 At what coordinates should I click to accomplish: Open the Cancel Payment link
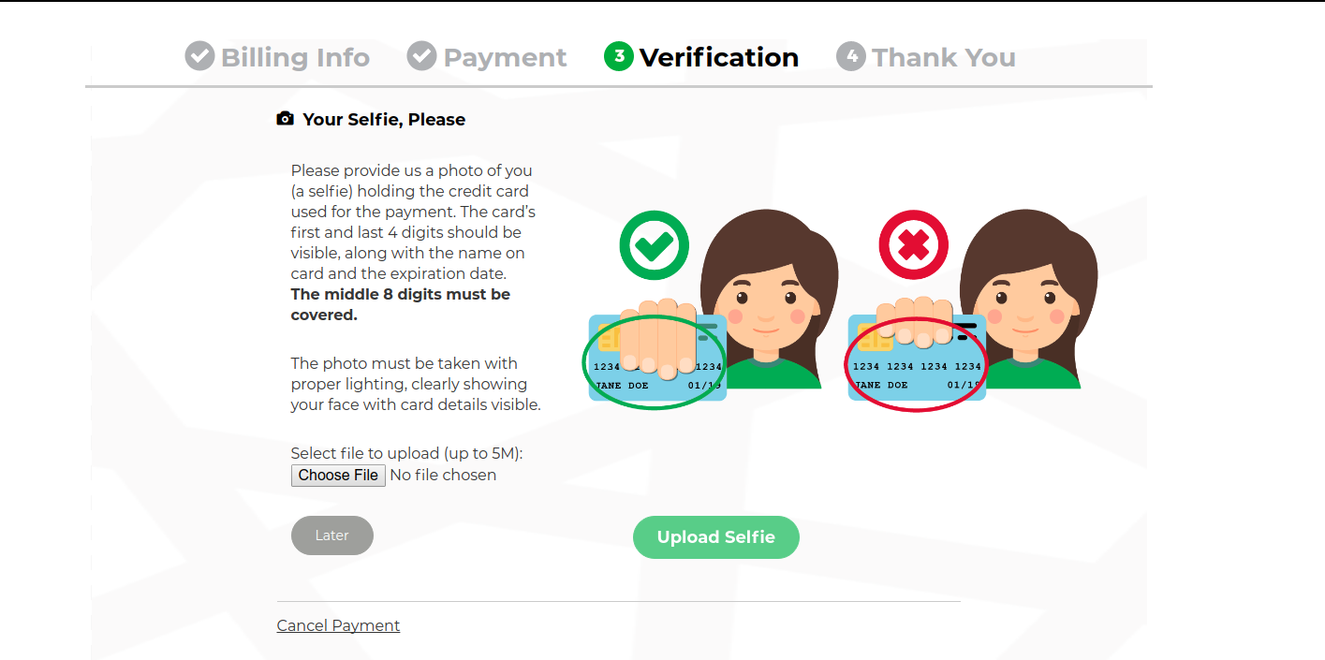click(x=338, y=625)
